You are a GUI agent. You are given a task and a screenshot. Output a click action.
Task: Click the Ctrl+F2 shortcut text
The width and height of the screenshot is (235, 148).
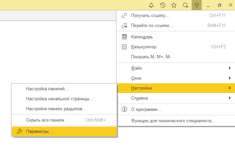(218, 47)
